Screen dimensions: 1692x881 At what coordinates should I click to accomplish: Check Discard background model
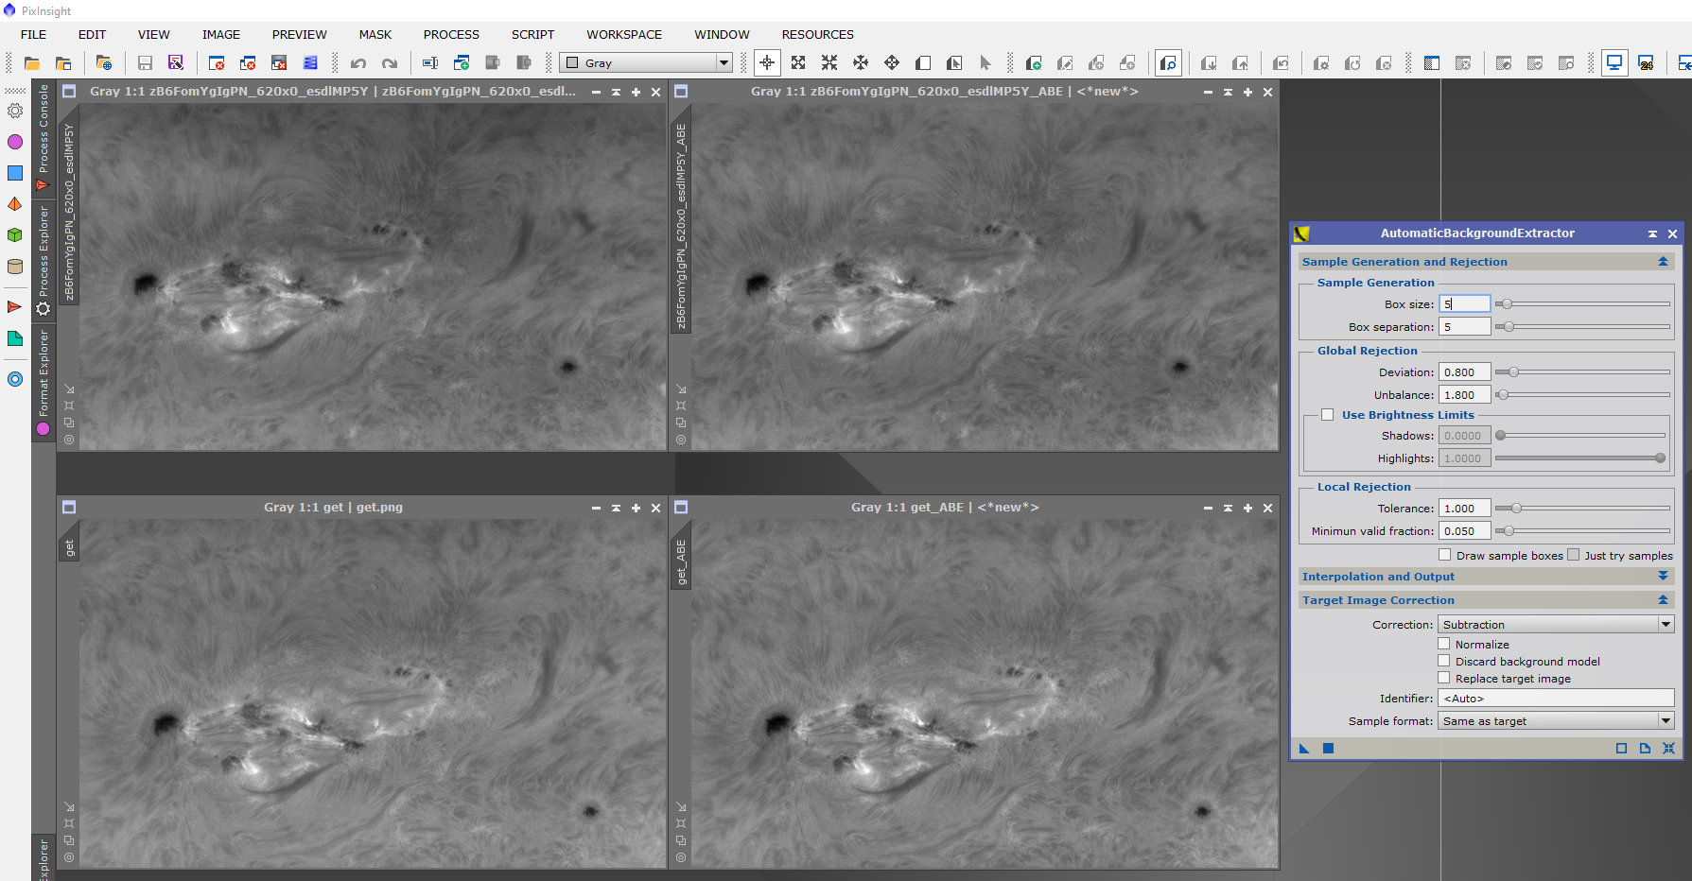1444,661
